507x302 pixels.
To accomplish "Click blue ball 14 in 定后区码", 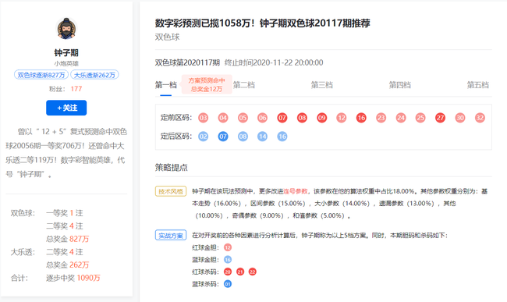I will point(263,137).
